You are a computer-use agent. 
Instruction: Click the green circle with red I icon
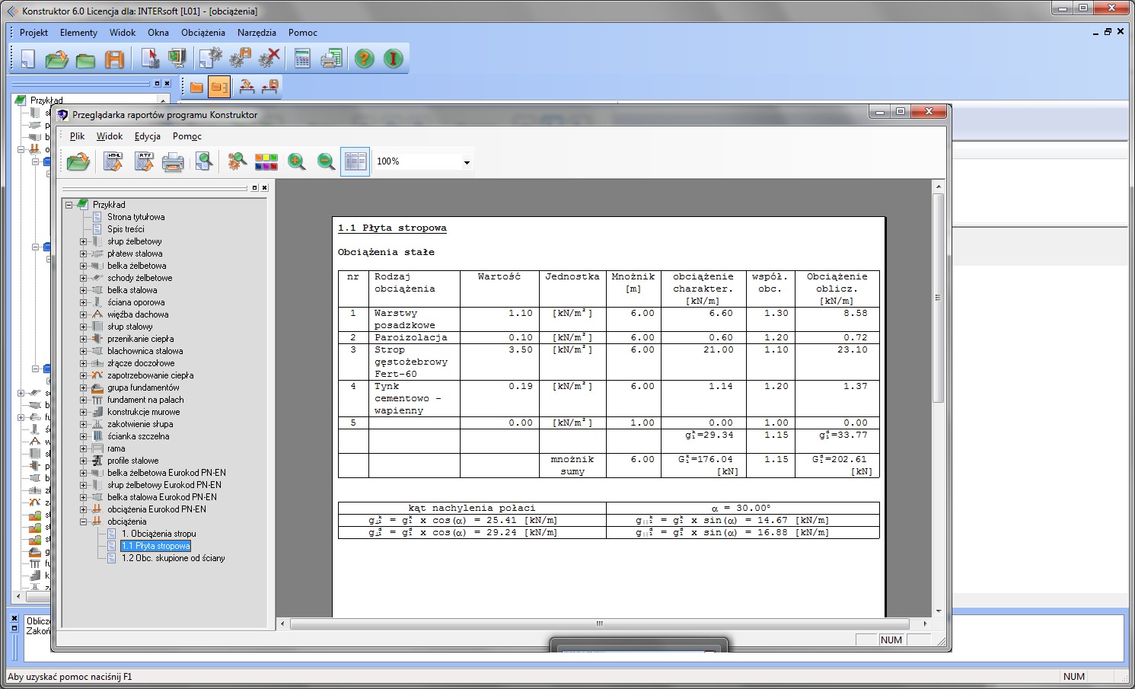click(x=394, y=59)
